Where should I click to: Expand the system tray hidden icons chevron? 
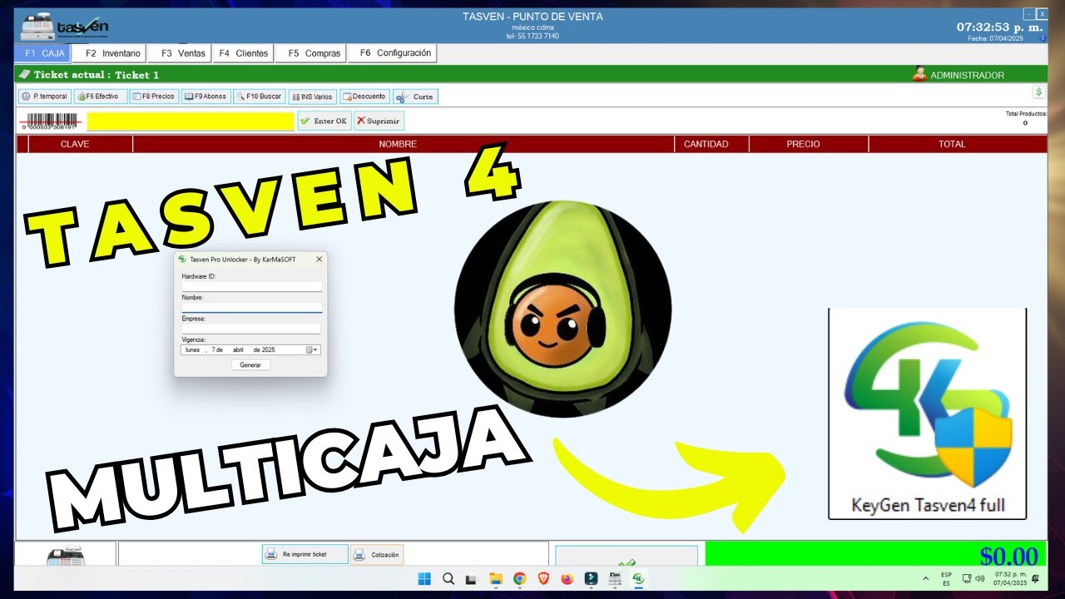pyautogui.click(x=926, y=578)
